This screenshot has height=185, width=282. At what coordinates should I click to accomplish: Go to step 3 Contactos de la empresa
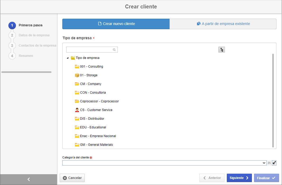tap(32, 46)
